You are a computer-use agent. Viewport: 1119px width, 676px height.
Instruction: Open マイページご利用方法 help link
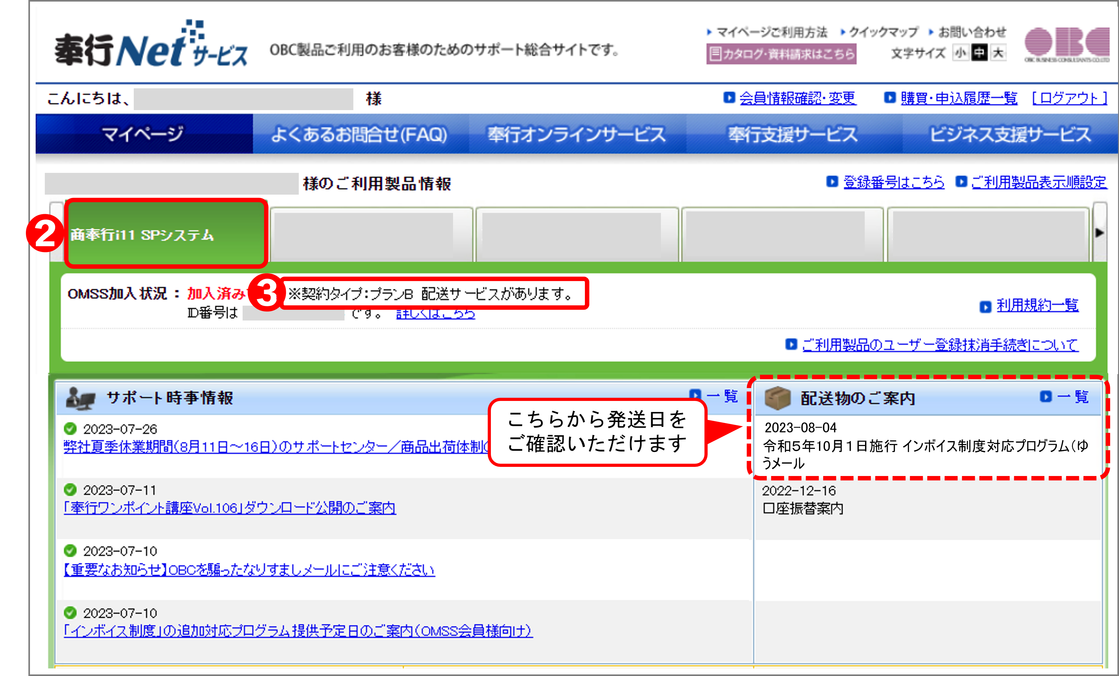click(x=772, y=32)
